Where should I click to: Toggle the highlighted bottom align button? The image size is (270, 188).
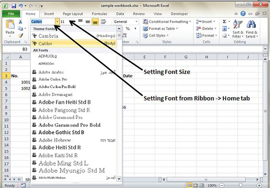(95, 22)
